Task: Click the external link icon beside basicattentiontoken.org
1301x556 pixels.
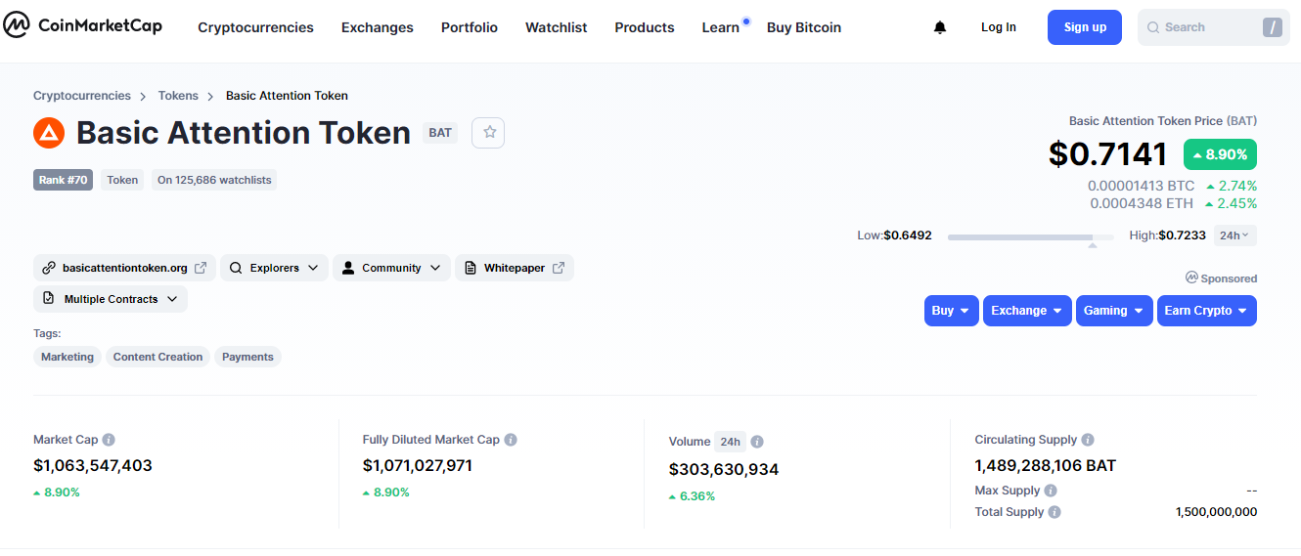Action: click(x=201, y=268)
